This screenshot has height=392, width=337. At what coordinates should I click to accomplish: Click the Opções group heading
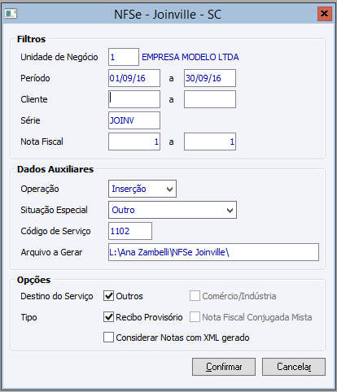pos(34,280)
